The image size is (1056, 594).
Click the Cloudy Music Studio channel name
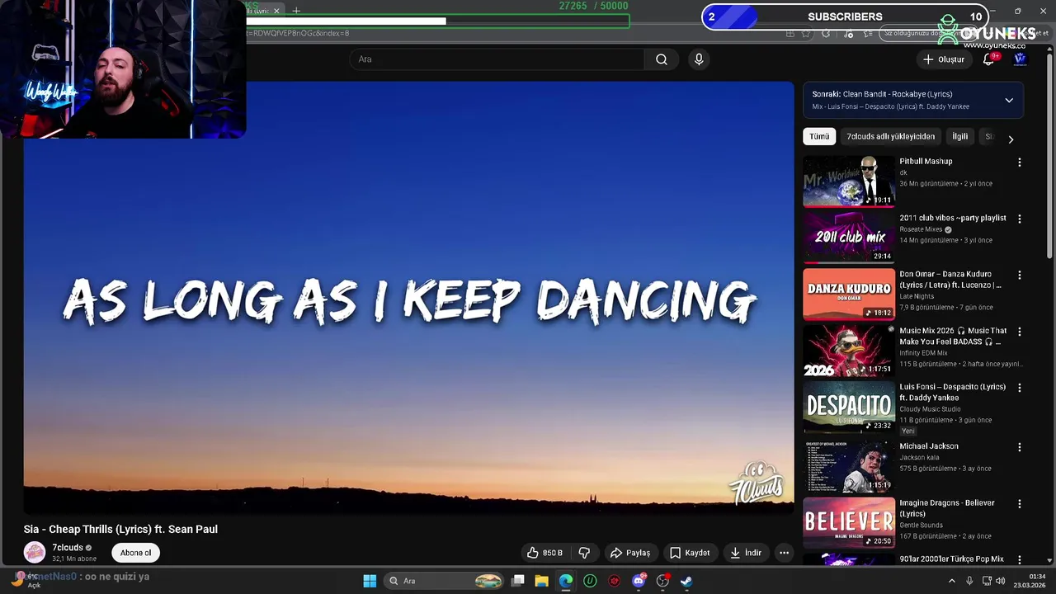point(930,409)
